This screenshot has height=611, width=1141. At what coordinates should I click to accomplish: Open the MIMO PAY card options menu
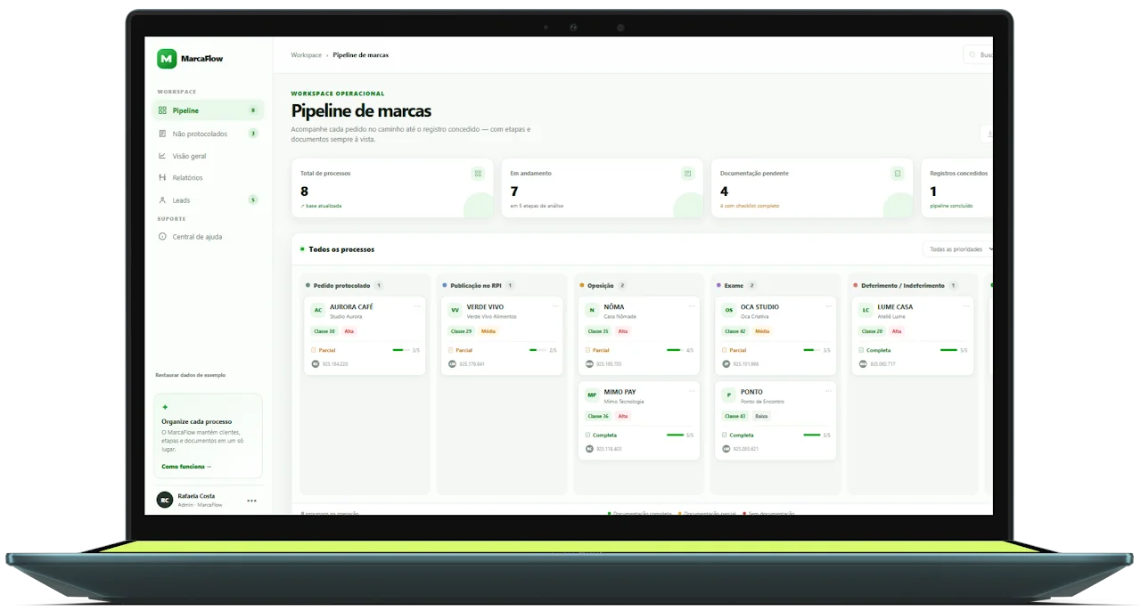pos(691,392)
